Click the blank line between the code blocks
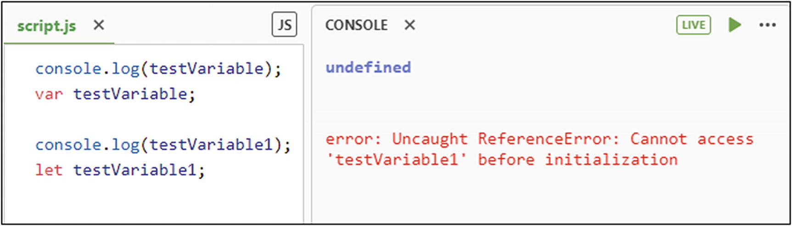Screen dimensions: 792x226 pyautogui.click(x=152, y=119)
